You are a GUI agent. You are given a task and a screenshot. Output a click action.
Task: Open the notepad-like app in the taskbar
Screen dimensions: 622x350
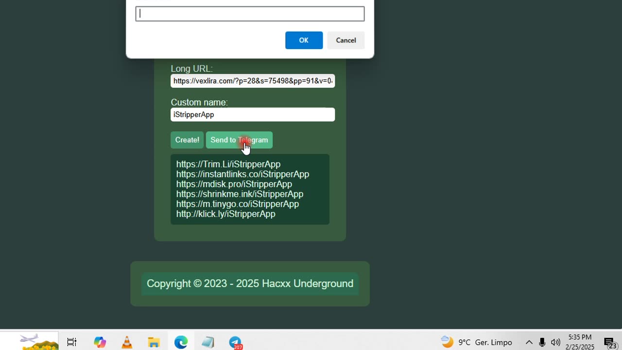click(x=208, y=342)
